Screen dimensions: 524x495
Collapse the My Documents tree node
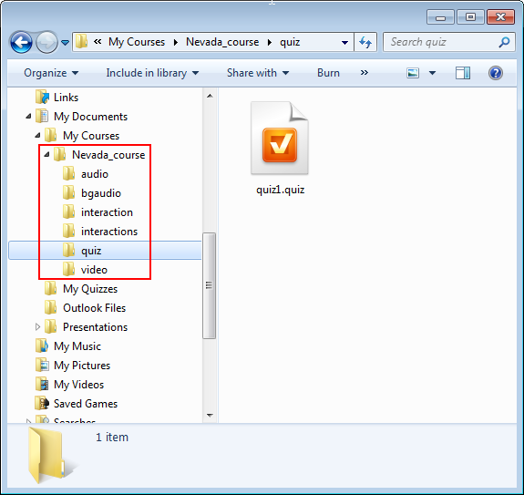coord(28,116)
